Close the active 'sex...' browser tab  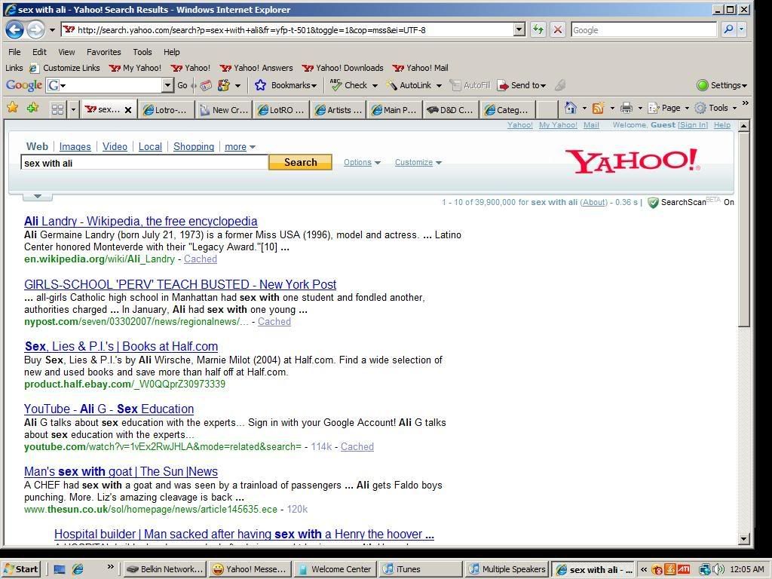[x=128, y=110]
